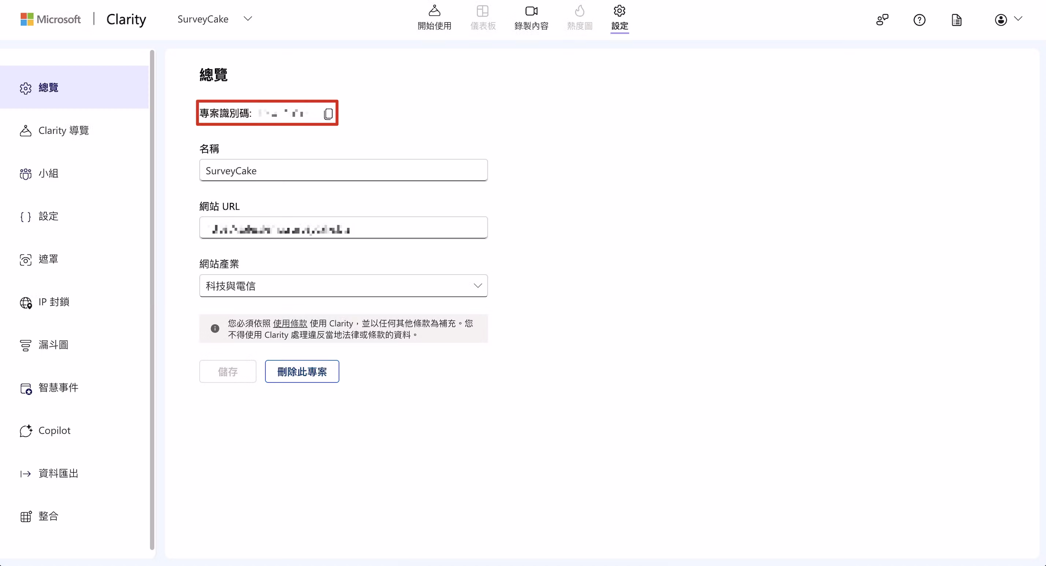The height and width of the screenshot is (566, 1046).
Task: Open the documentation page icon
Action: [x=957, y=19]
